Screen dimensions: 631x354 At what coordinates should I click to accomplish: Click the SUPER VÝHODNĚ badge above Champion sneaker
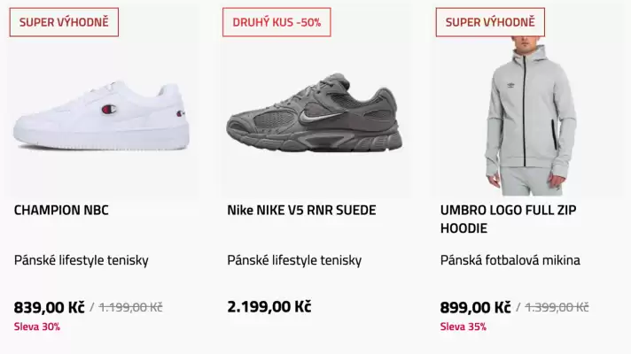64,22
